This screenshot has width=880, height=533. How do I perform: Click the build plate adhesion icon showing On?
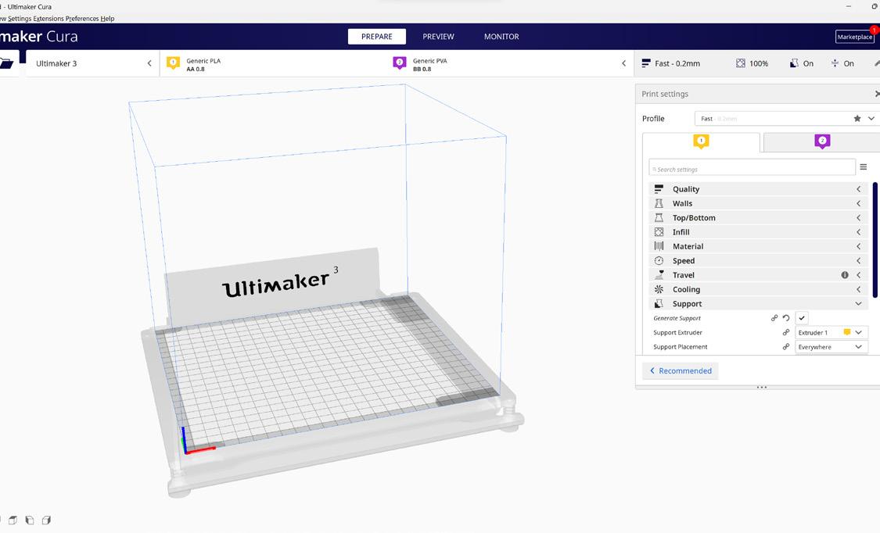click(835, 63)
